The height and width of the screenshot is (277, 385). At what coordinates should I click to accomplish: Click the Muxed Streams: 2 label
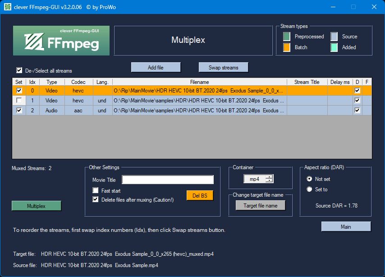[x=32, y=168]
